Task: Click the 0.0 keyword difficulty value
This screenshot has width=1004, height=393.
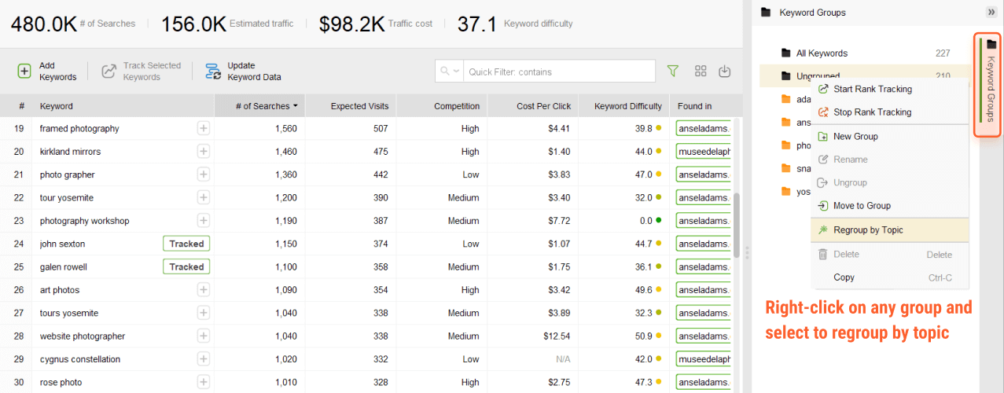Action: click(x=646, y=221)
